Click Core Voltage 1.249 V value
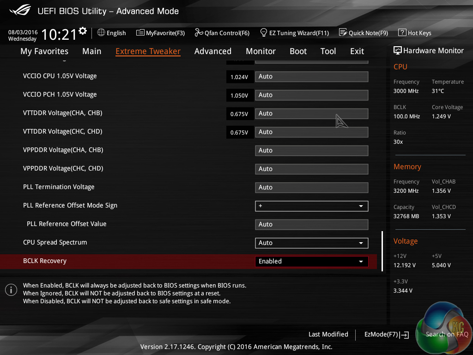The image size is (473, 355). (441, 116)
